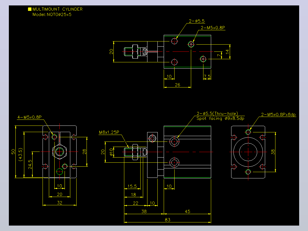Viewport: 308px width, 231px height.
Task: Select the '18' dimension value
Action: point(133,195)
